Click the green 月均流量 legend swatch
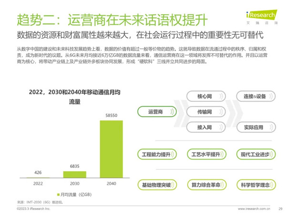Image resolution: width=286 pixels, height=214 pixels. [x=58, y=195]
